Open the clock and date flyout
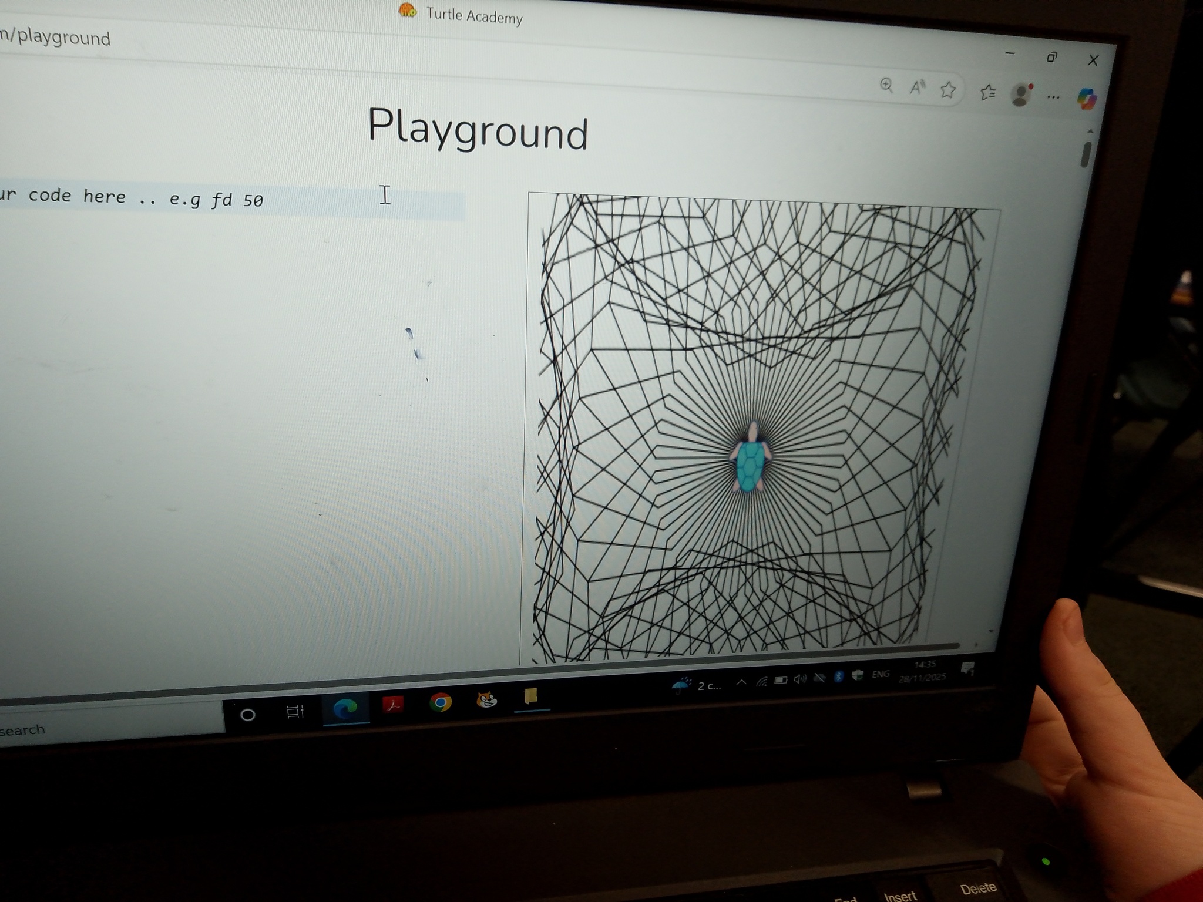The width and height of the screenshot is (1203, 902). point(923,671)
